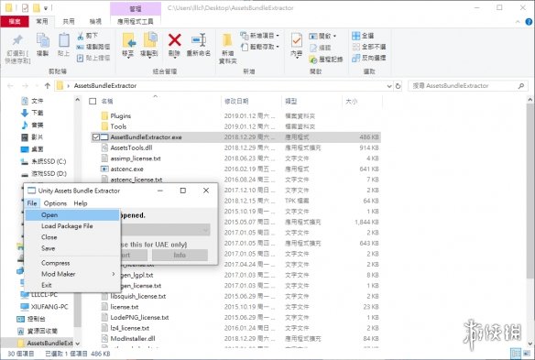Go back with the left arrow
Screen dimensions: 535x360
coord(10,86)
